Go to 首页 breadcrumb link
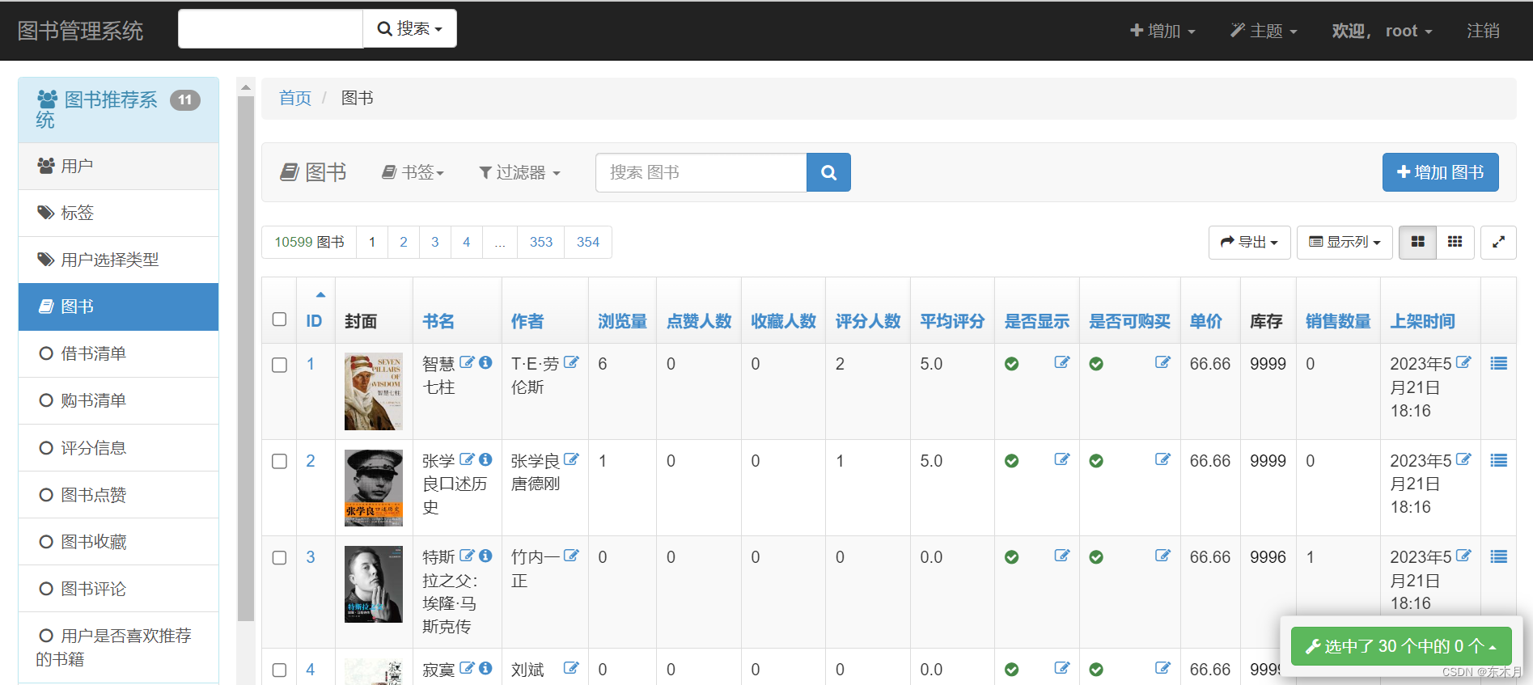 coord(294,98)
